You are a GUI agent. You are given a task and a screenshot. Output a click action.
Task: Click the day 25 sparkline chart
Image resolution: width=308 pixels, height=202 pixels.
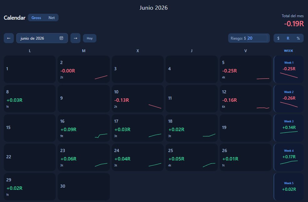(x=209, y=165)
